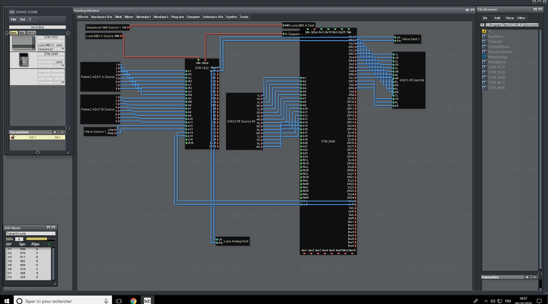Switch to the Dev tab
548x304 pixels.
pos(13,33)
